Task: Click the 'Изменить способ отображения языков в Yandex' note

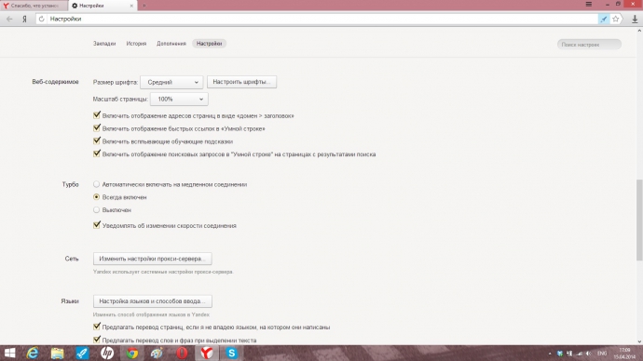Action: click(x=151, y=314)
